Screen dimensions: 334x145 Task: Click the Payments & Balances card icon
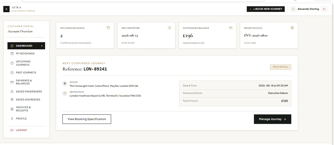(12, 82)
